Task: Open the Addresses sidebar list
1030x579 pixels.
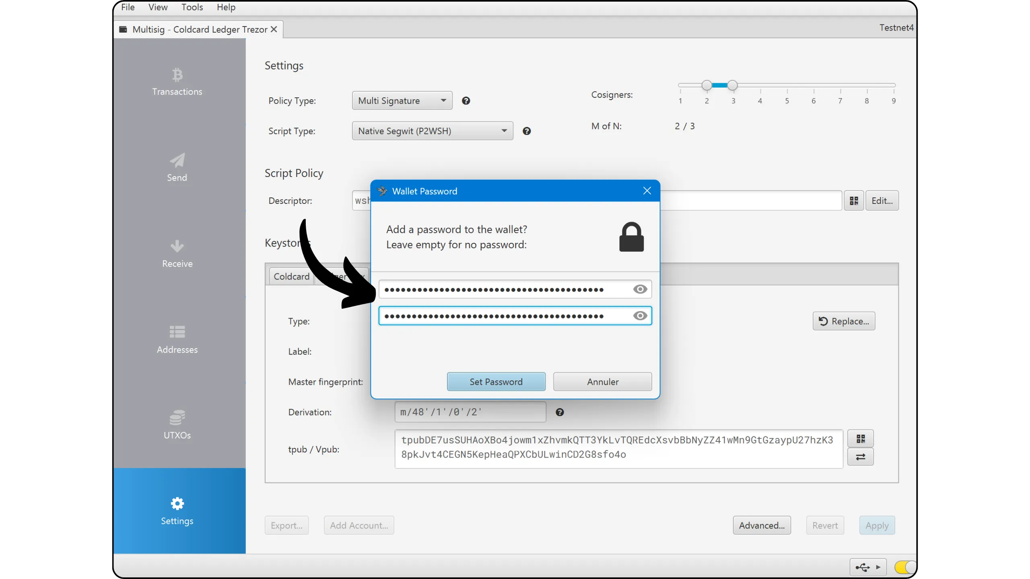Action: point(177,340)
